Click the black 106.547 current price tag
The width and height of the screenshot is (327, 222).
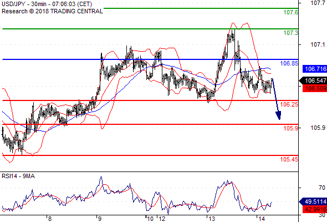click(x=313, y=80)
